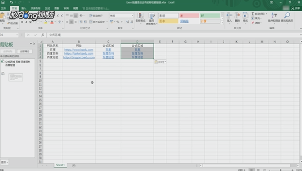
Task: Click Wrap Text (自动换行) button
Action: [96, 16]
